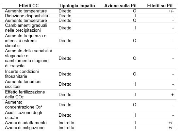Screen dimensions: 180x134
Task: Click Aumento frequenza e intensità estremi climatici
Action: pyautogui.click(x=26, y=41)
